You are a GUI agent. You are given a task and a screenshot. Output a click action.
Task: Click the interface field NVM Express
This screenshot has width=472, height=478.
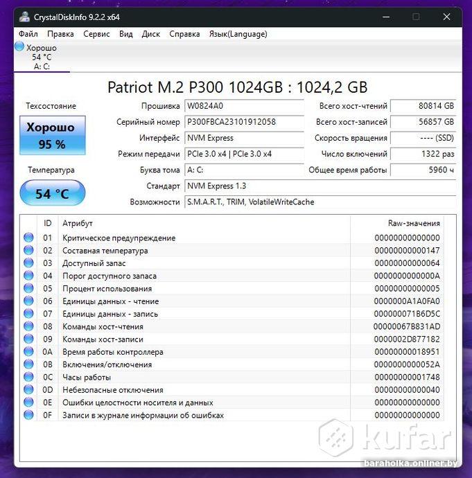[x=244, y=138]
